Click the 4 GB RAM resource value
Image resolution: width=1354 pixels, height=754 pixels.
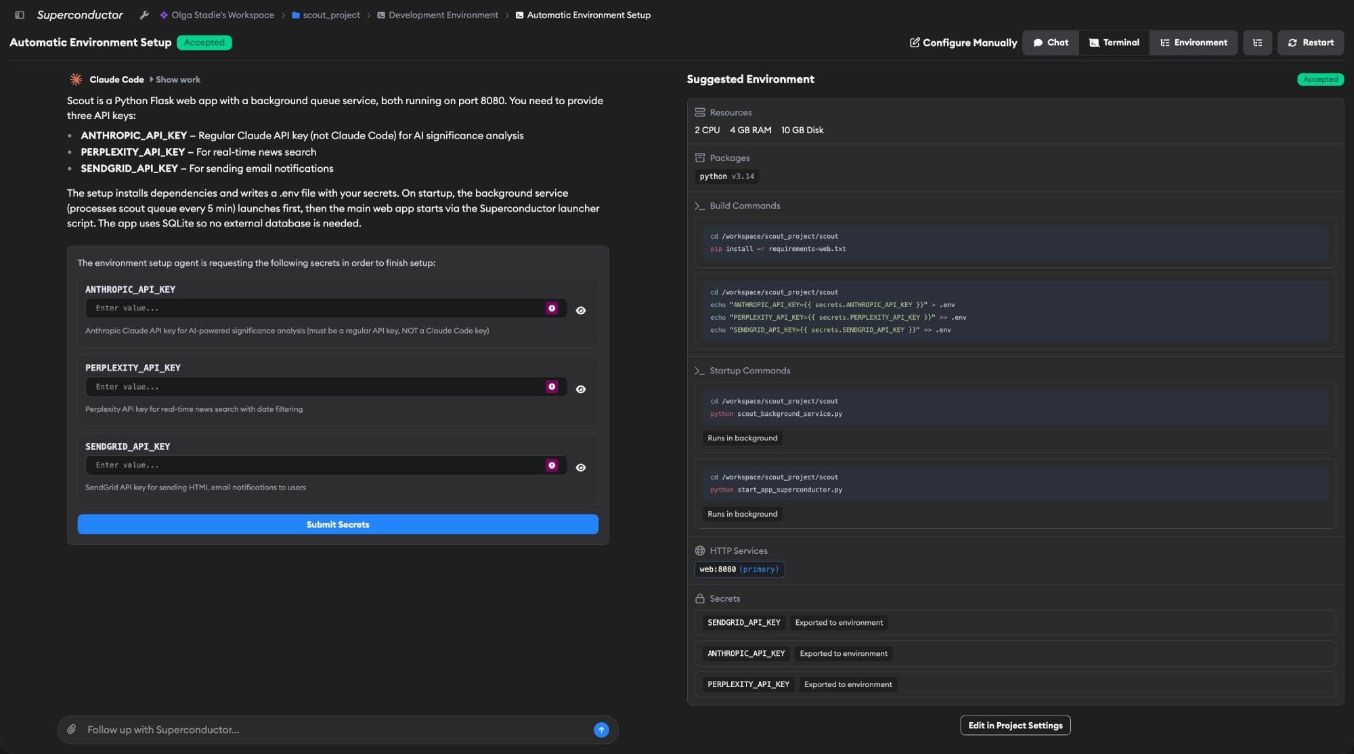pos(750,130)
